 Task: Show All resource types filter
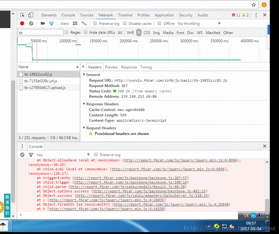(x=120, y=33)
